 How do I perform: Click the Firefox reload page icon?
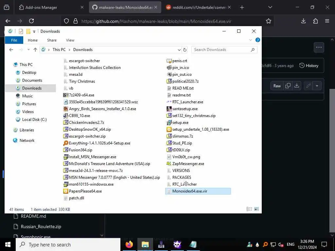pos(31,21)
